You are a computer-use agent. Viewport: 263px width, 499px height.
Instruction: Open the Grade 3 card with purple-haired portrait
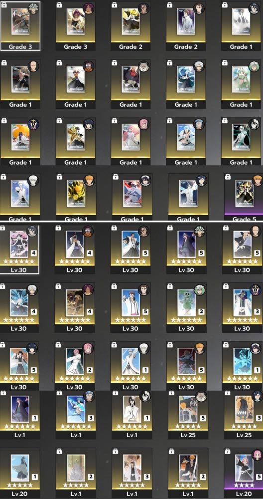pyautogui.click(x=75, y=27)
